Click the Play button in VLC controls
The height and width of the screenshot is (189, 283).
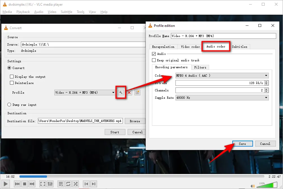[x=5, y=184]
